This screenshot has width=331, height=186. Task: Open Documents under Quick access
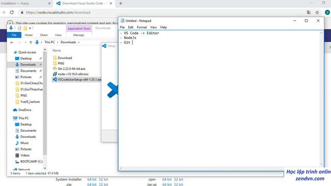28,71
